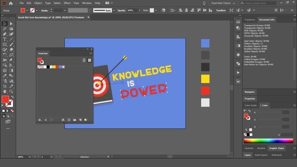The image size is (297, 167).
Task: Expand the Navigator panel
Action: [x=250, y=92]
